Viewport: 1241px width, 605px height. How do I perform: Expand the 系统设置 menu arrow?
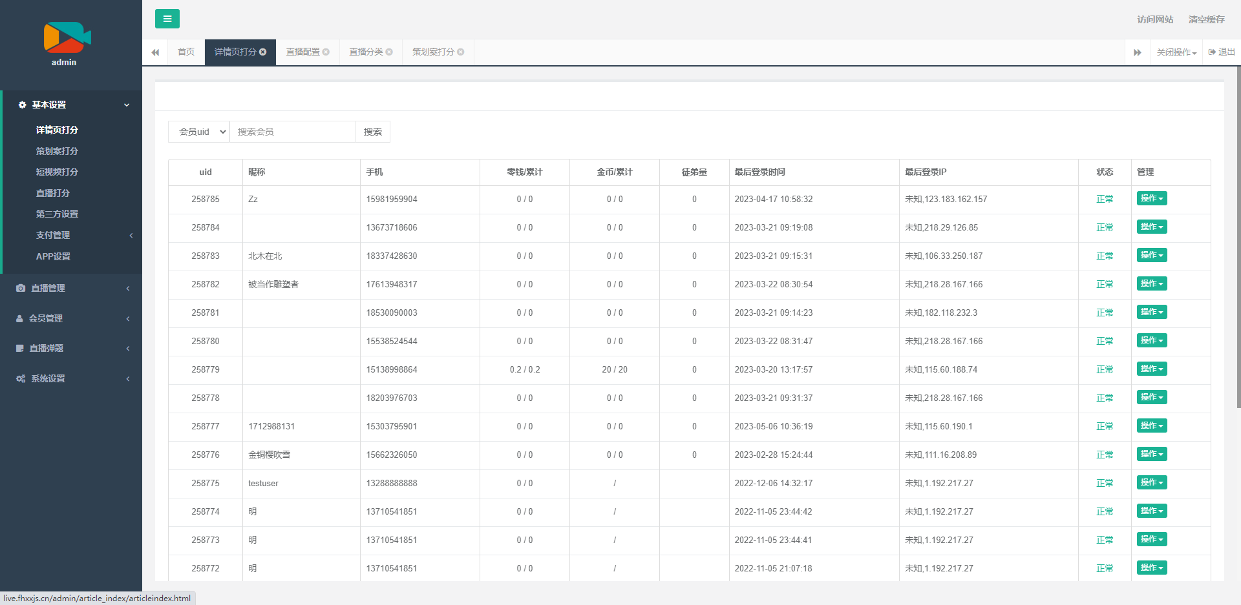coord(128,379)
